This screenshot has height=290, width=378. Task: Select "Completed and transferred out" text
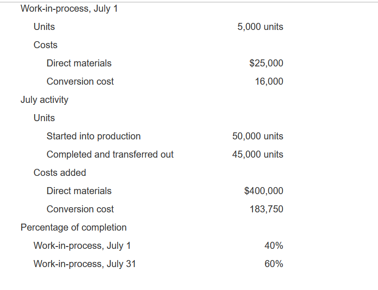coord(110,154)
